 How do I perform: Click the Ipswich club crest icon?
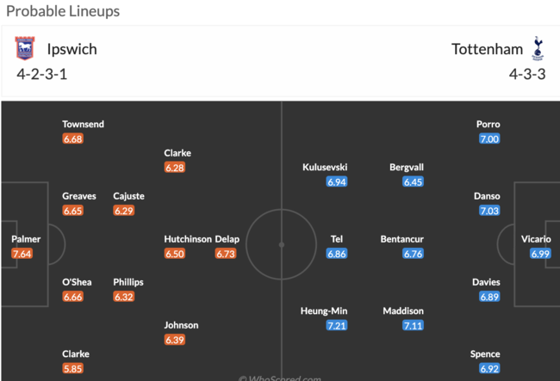25,48
